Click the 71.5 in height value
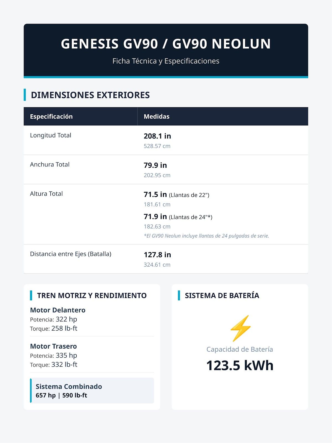 [x=155, y=194]
